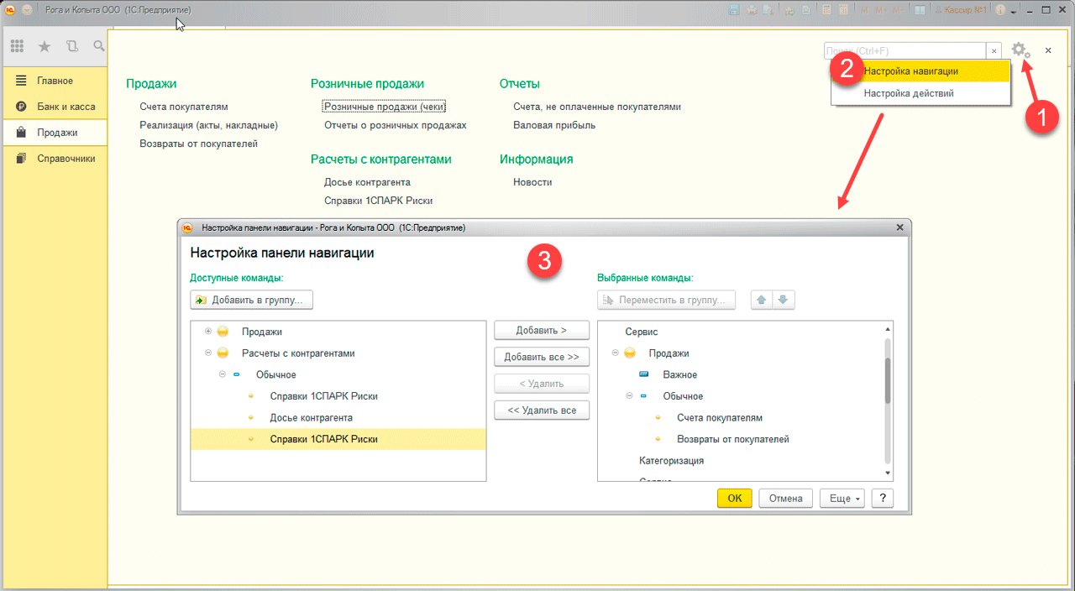This screenshot has height=591, width=1075.
Task: Choose Настройка действий menu item
Action: (x=909, y=93)
